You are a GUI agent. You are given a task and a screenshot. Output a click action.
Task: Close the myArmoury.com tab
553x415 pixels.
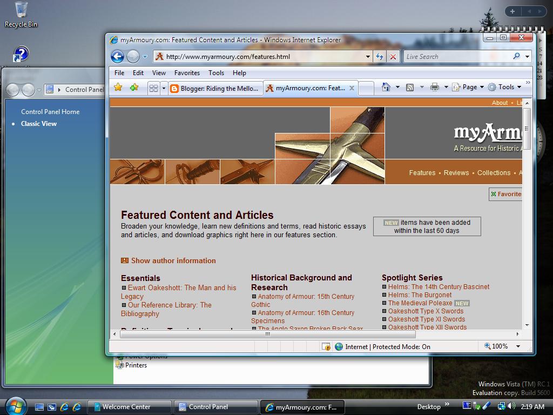point(352,88)
